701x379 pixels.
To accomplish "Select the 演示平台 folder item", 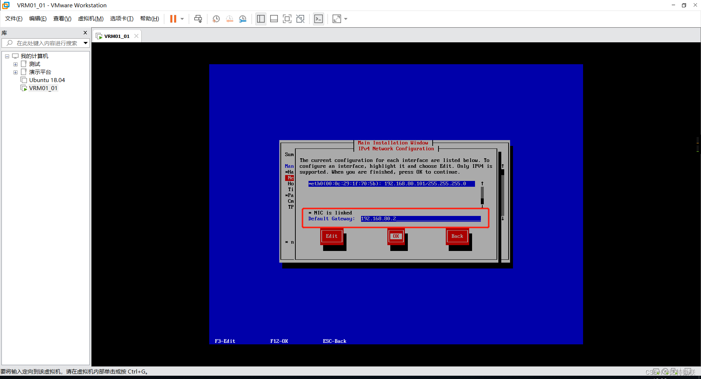I will 40,72.
